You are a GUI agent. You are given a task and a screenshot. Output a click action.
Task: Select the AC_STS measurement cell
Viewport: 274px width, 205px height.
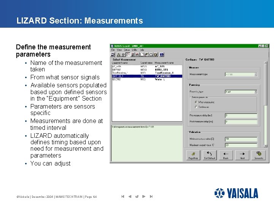[x=159, y=66]
